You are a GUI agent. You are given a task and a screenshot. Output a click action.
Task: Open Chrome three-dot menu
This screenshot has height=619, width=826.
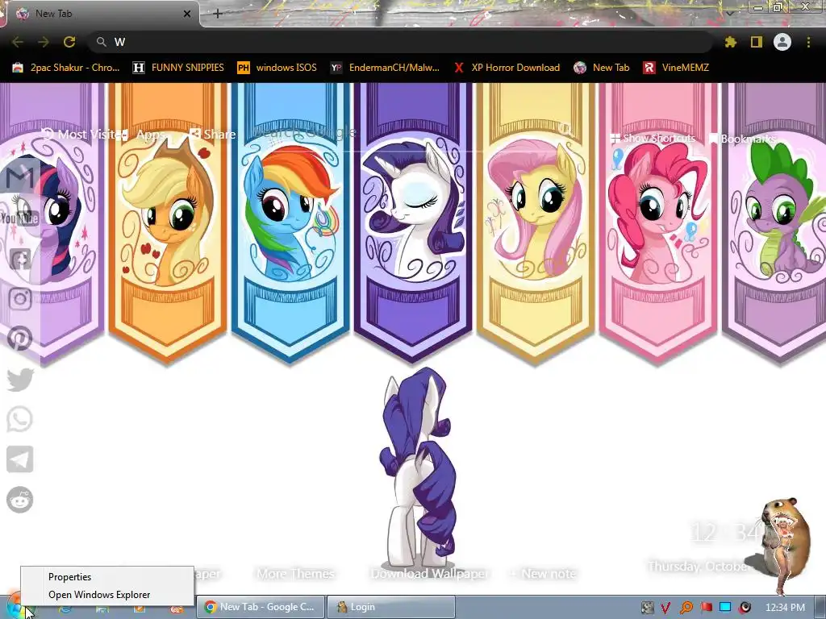(808, 42)
